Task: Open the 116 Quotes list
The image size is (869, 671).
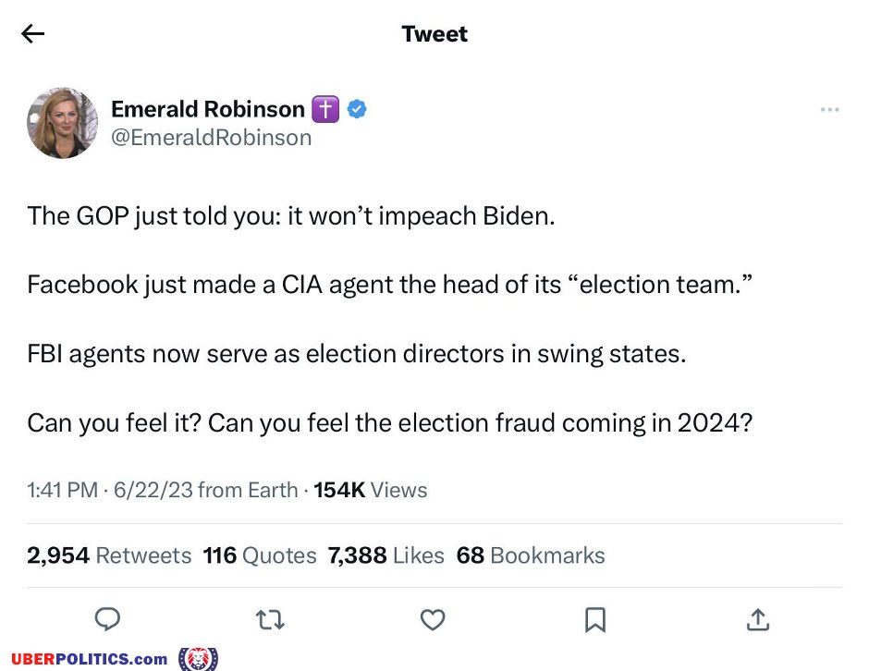Action: tap(259, 555)
